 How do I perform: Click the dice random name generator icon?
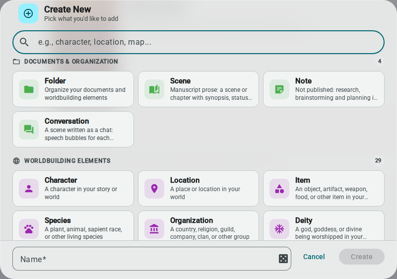283,259
